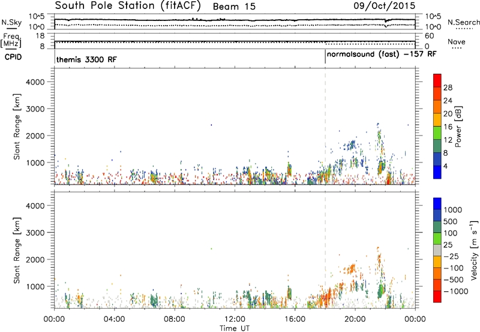This screenshot has height=332, width=480.
Task: Click the '60' Nave axis value
Action: pyautogui.click(x=430, y=36)
